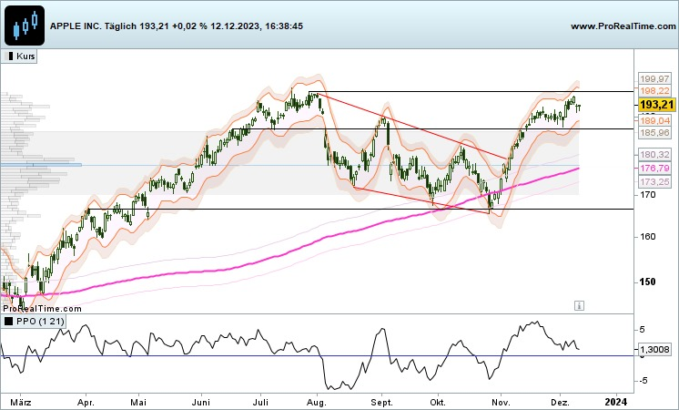Click the 173,25 price label
This screenshot has height=410, width=679.
[x=654, y=181]
